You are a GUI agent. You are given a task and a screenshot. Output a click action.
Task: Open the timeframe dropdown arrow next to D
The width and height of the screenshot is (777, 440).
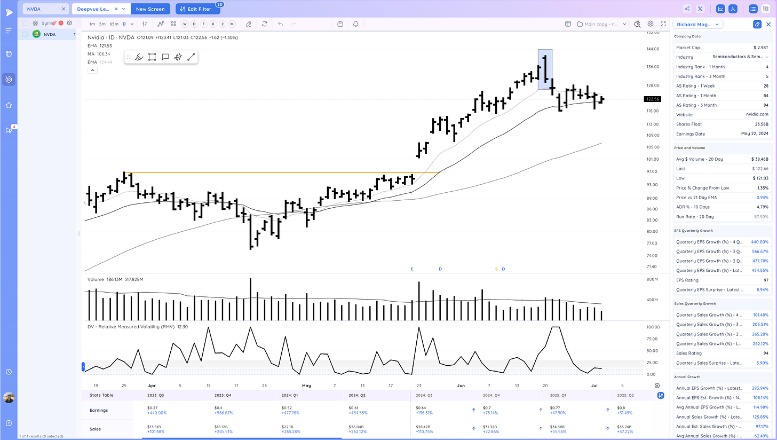(132, 24)
